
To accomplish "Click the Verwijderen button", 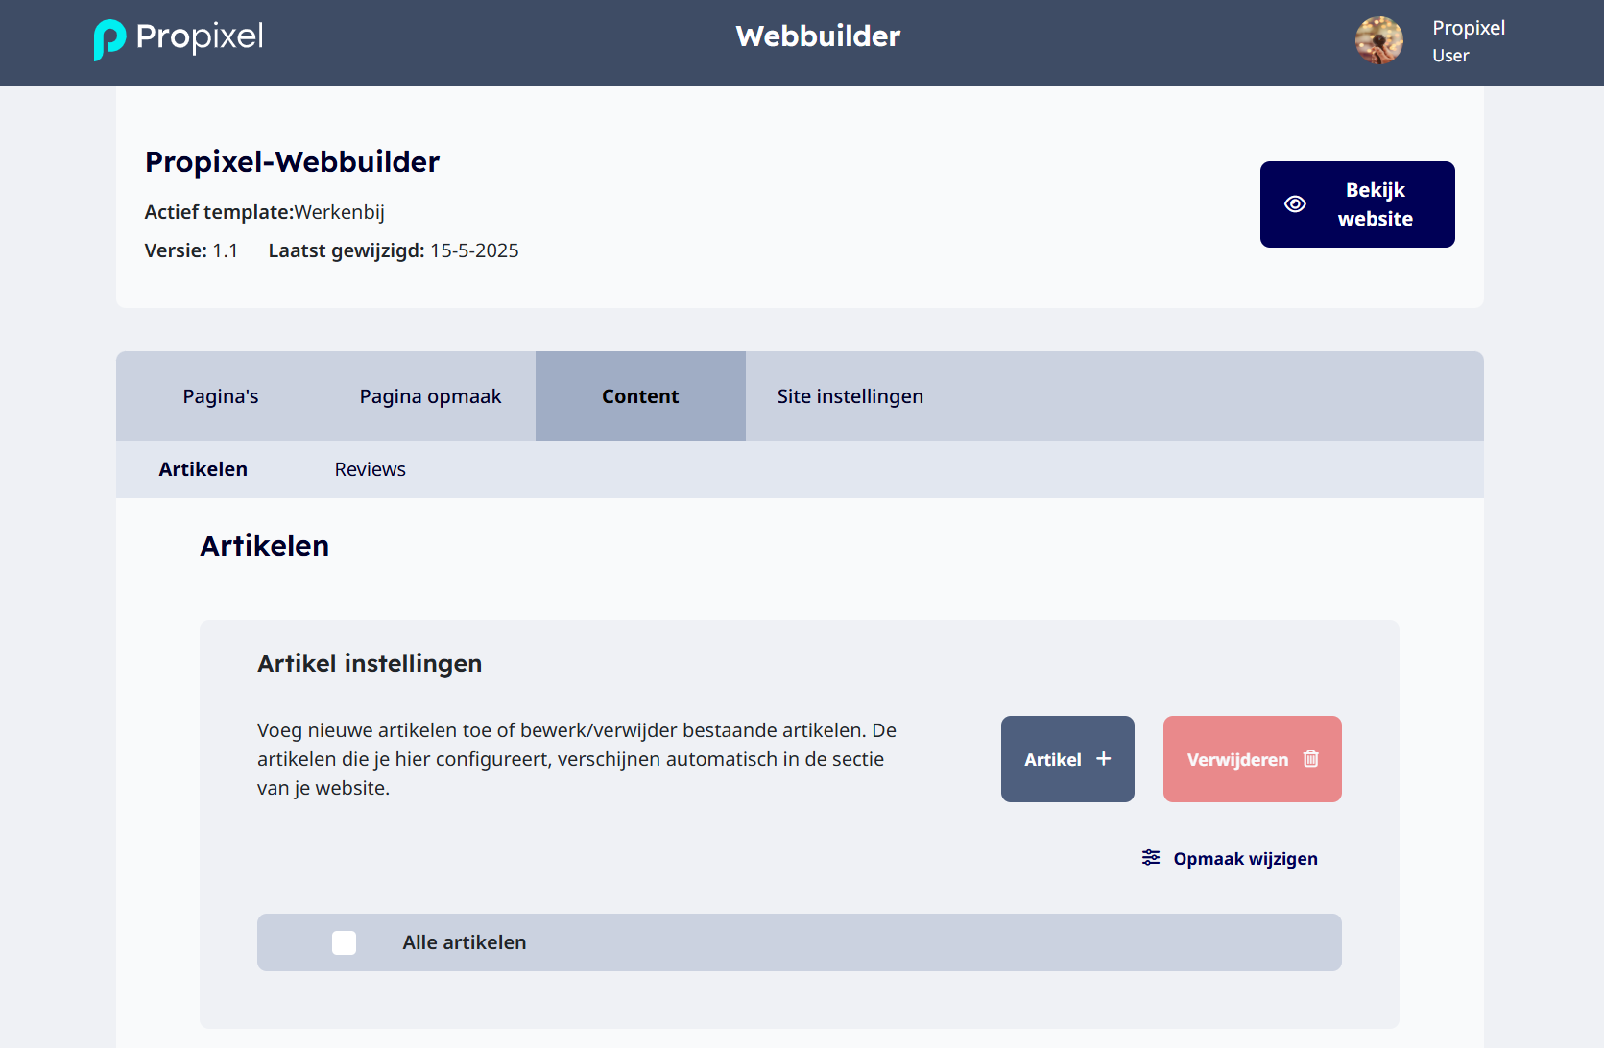I will [1253, 759].
